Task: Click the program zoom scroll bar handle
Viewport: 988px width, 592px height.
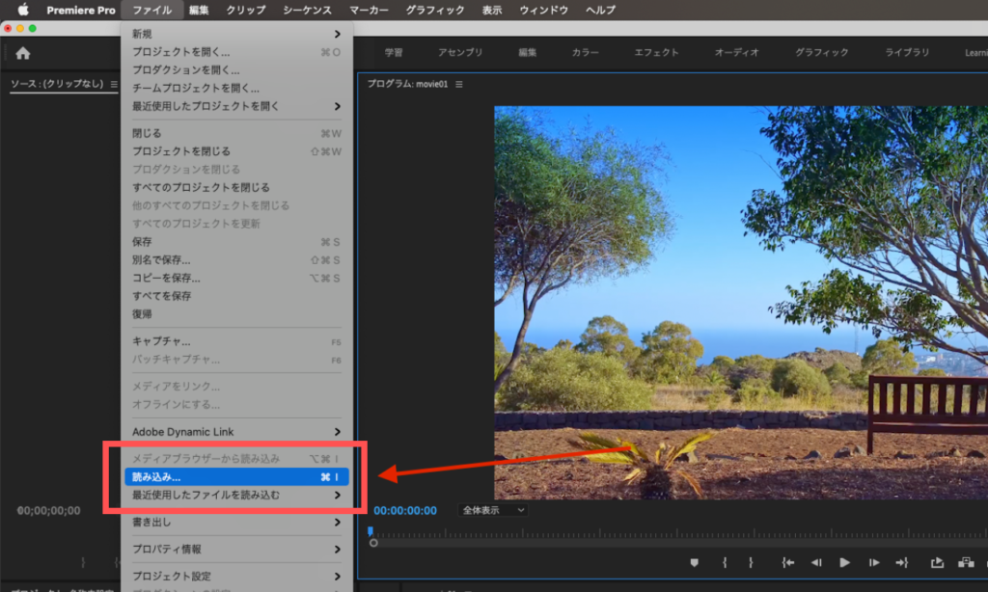Action: point(373,543)
